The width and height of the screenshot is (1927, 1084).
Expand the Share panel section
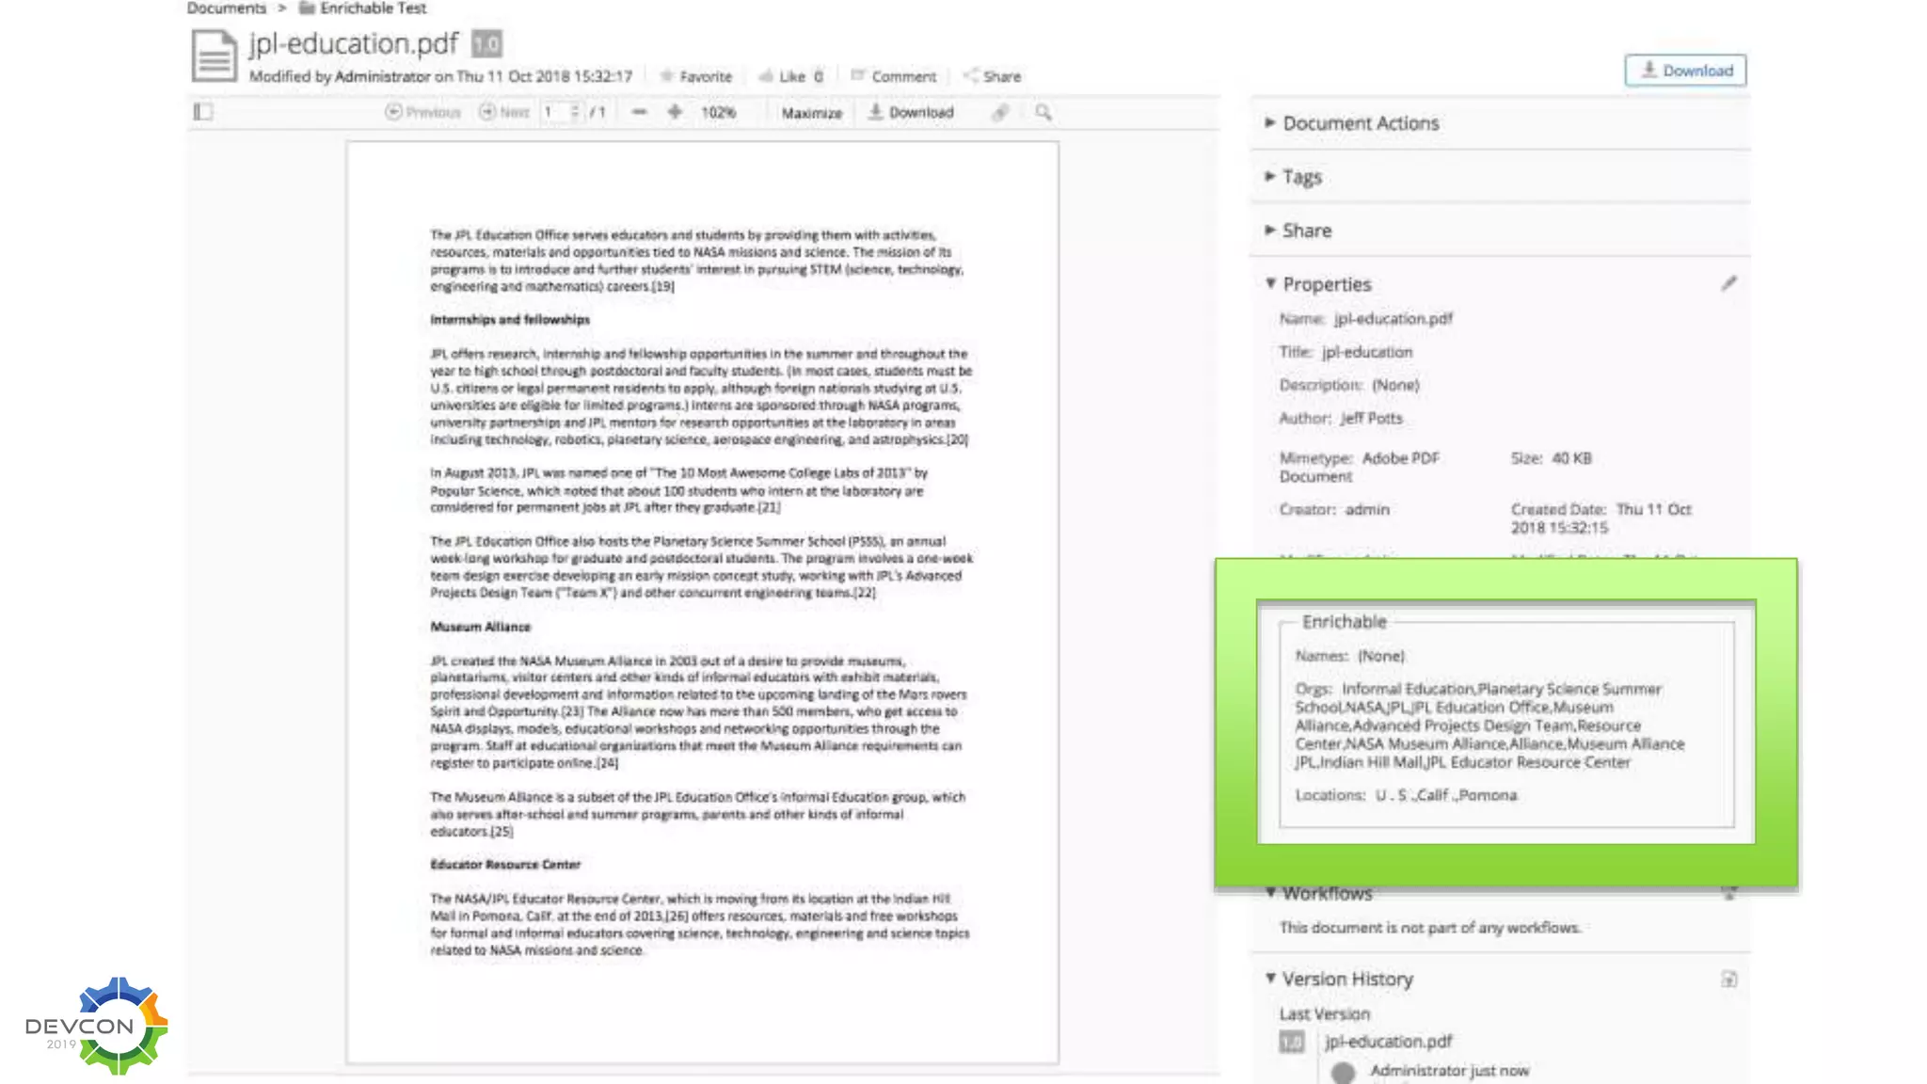click(1306, 231)
